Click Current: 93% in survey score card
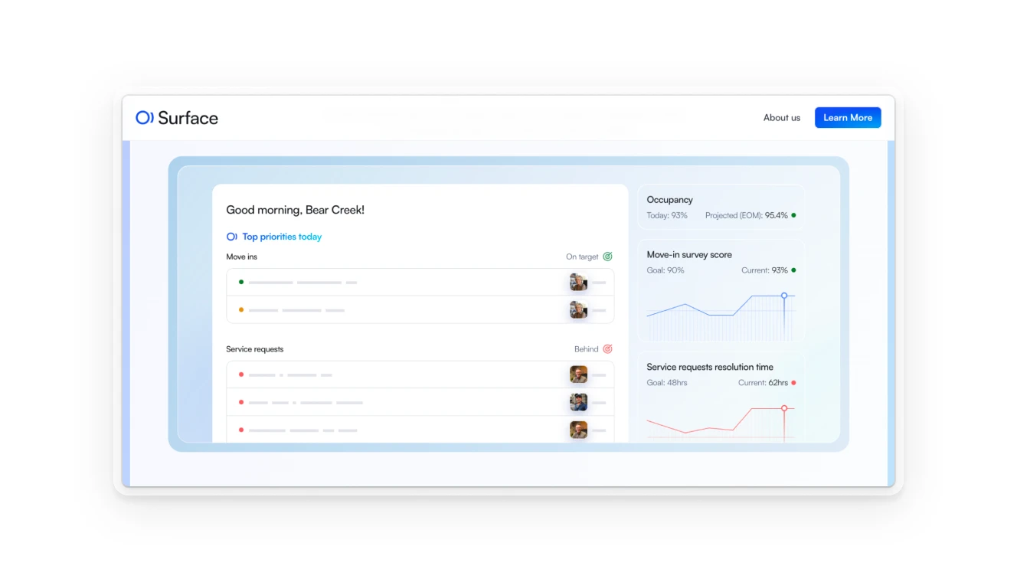1017x582 pixels. coord(764,270)
